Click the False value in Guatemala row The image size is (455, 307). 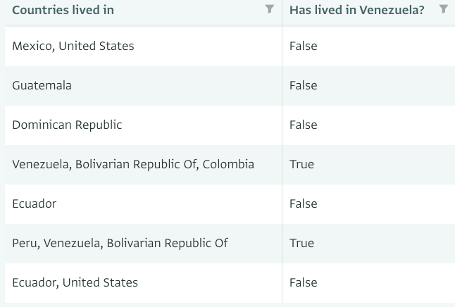click(x=304, y=86)
